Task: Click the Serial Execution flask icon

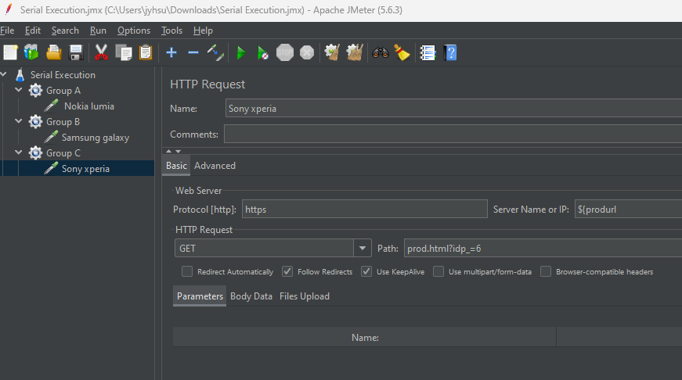Action: point(20,75)
